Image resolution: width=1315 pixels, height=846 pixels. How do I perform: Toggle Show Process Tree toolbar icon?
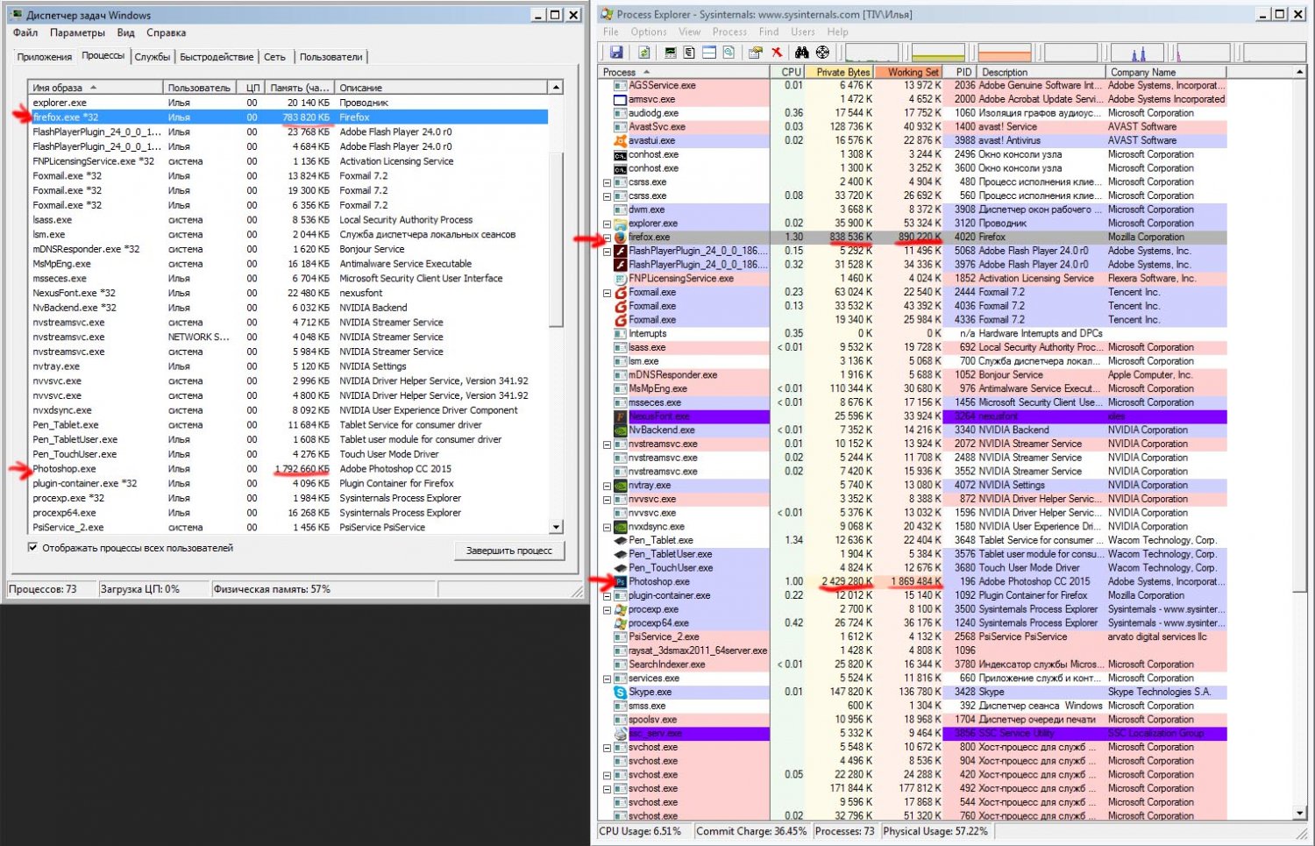[x=689, y=52]
